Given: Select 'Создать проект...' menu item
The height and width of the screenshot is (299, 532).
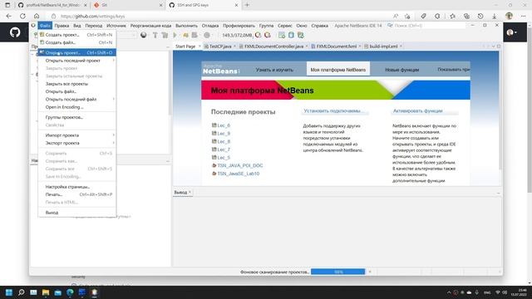Looking at the screenshot, I should pos(77,35).
